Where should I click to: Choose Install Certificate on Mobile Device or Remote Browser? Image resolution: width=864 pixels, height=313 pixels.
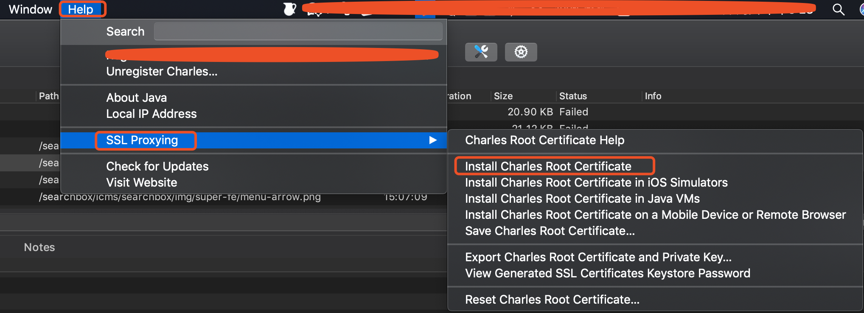(655, 215)
